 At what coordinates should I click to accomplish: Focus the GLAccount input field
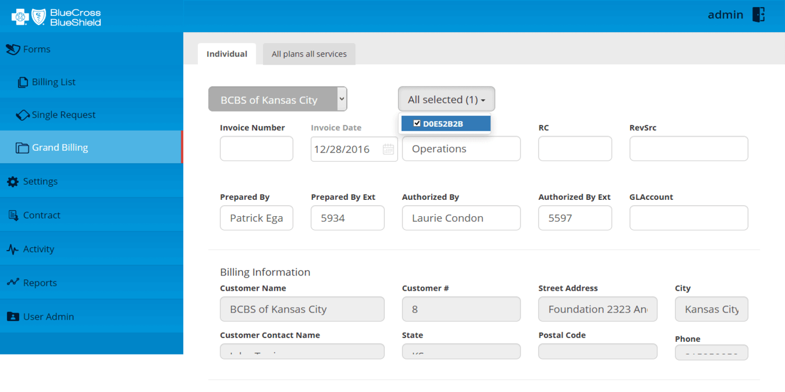point(689,218)
